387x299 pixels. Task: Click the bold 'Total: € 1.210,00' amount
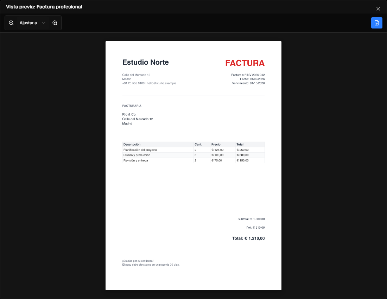point(248,238)
